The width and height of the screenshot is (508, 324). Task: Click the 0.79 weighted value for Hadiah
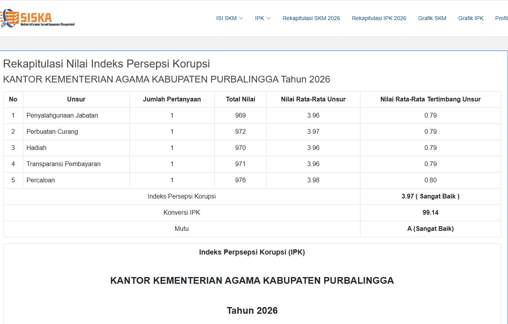tap(431, 148)
